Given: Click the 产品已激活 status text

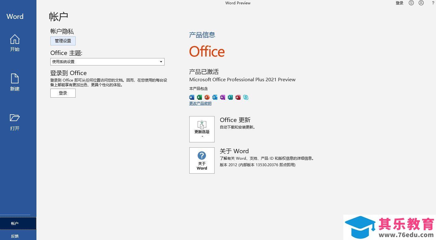Looking at the screenshot, I should [x=204, y=72].
